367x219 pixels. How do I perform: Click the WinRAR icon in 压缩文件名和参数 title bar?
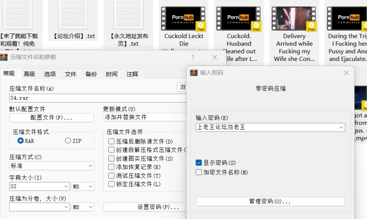coord(4,57)
